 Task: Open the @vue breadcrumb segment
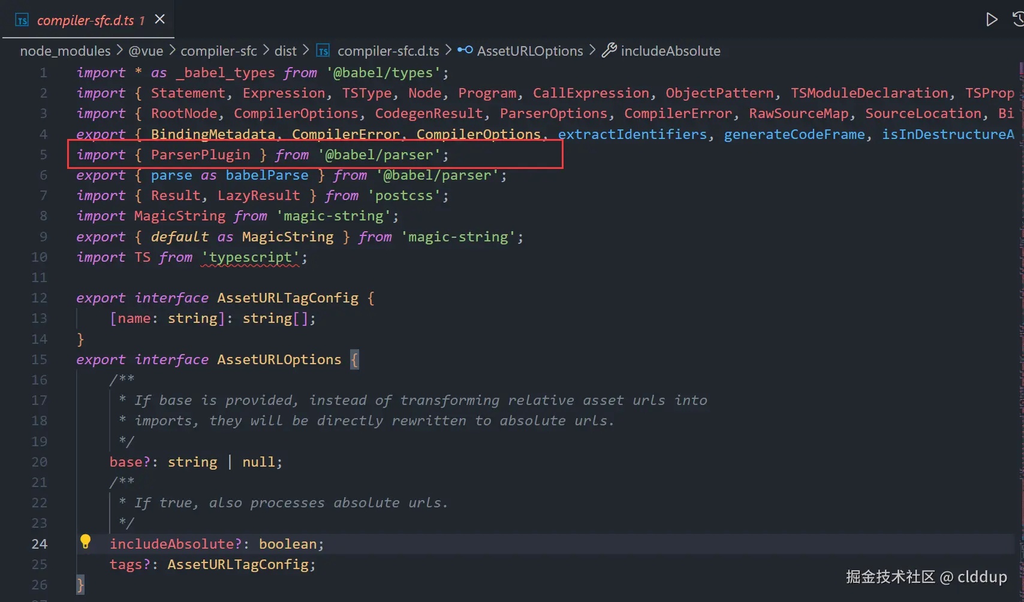tap(146, 51)
